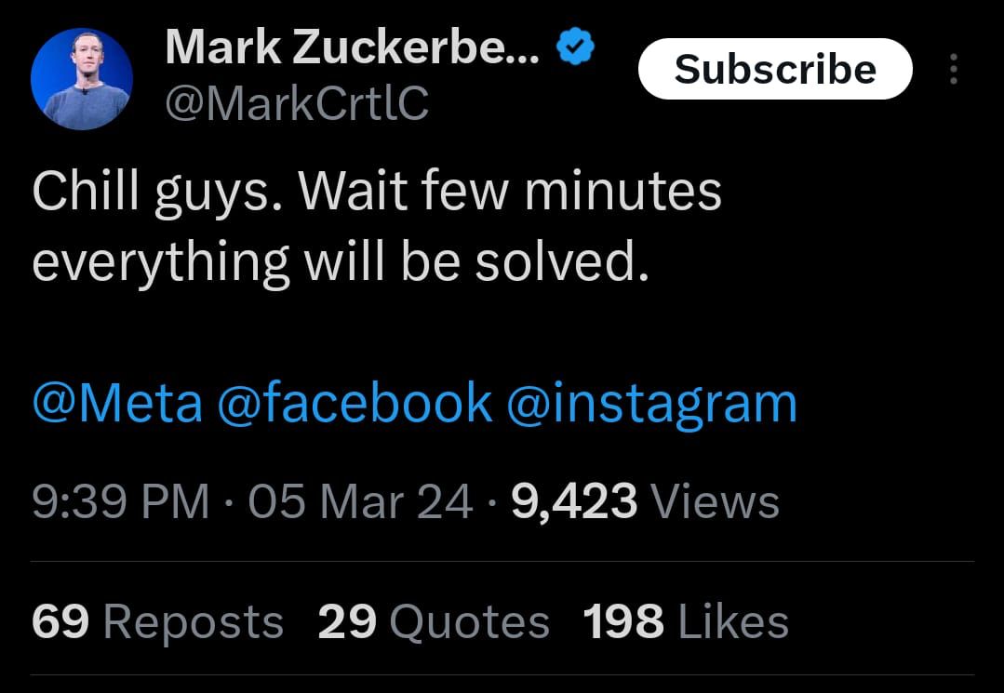This screenshot has width=1004, height=693.
Task: Click the word 'solved.' in the tweet
Action: pos(560,262)
